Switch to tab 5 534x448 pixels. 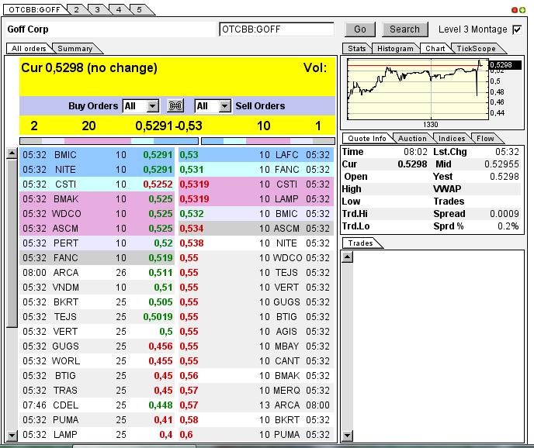139,9
